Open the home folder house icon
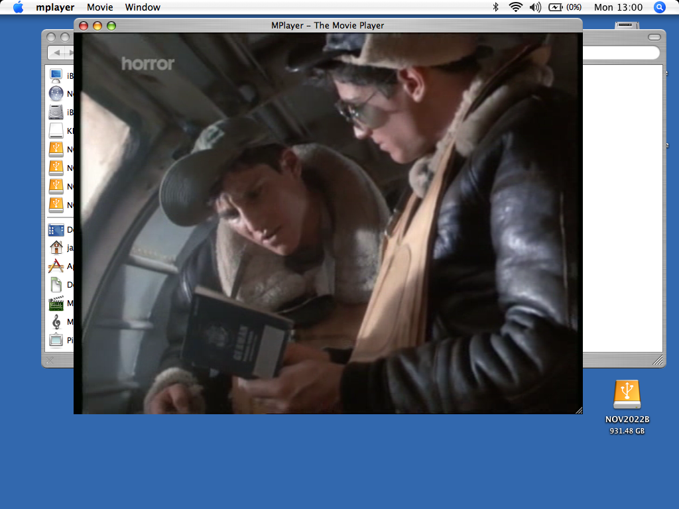The height and width of the screenshot is (509, 679). [56, 248]
